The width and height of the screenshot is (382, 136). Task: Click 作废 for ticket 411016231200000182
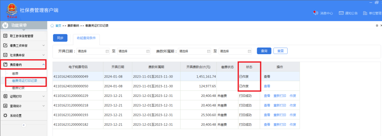[293, 125]
